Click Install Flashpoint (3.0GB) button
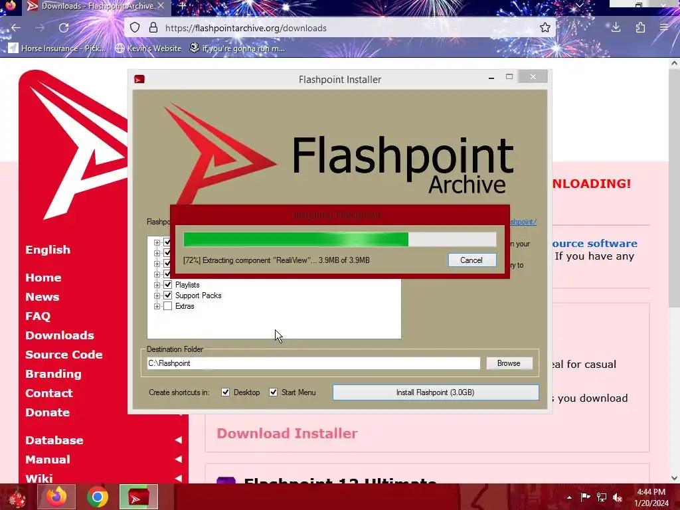The width and height of the screenshot is (680, 510). click(x=436, y=392)
